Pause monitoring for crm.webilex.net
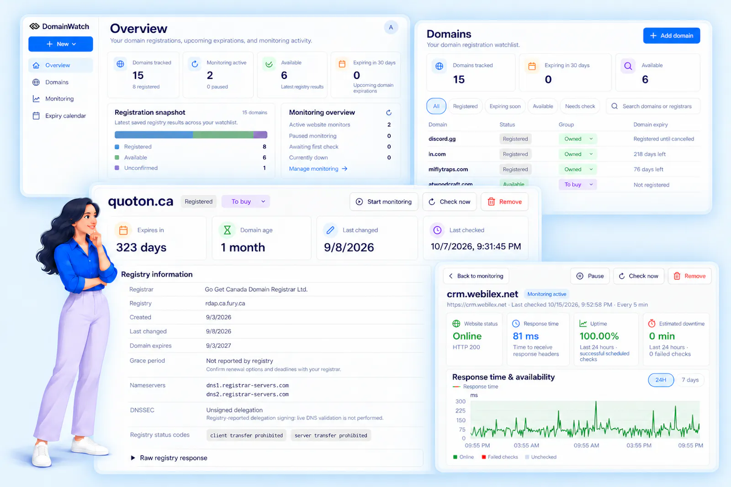The width and height of the screenshot is (731, 487). click(590, 276)
